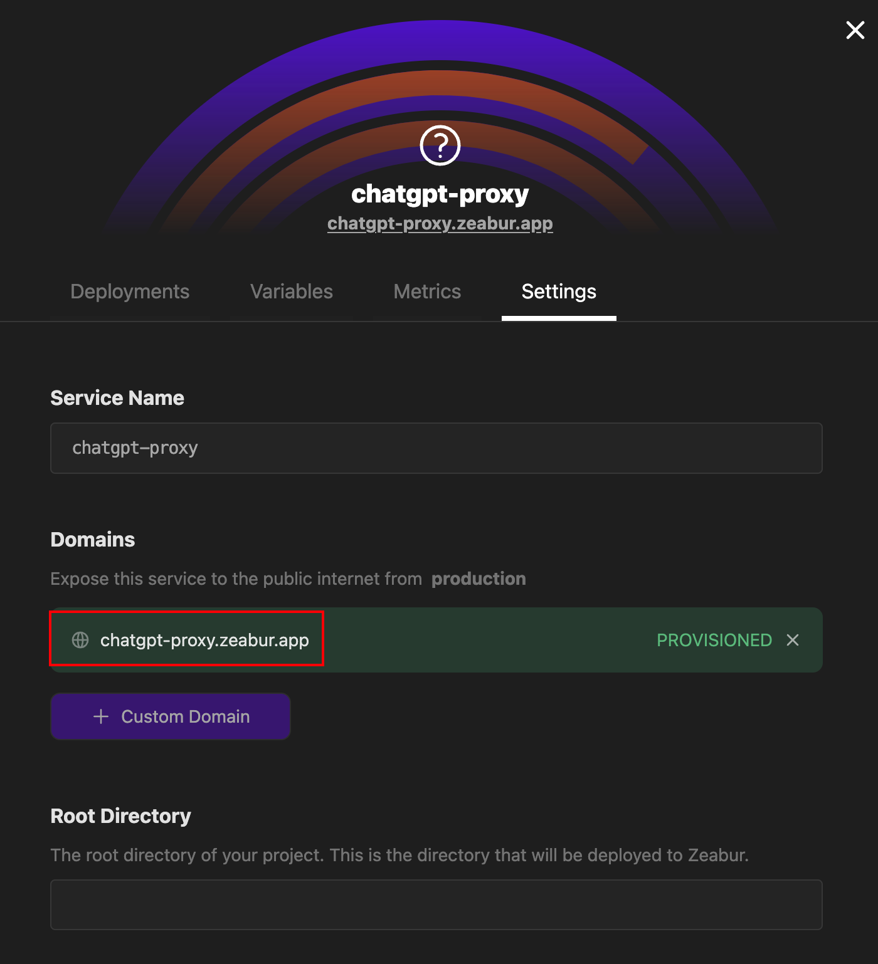Focus the empty Root Directory input field
Image resolution: width=878 pixels, height=964 pixels.
coord(436,904)
